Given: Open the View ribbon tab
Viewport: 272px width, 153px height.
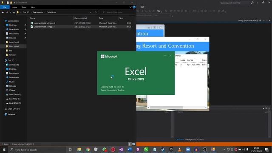Looking at the screenshot, I should point(33,7).
